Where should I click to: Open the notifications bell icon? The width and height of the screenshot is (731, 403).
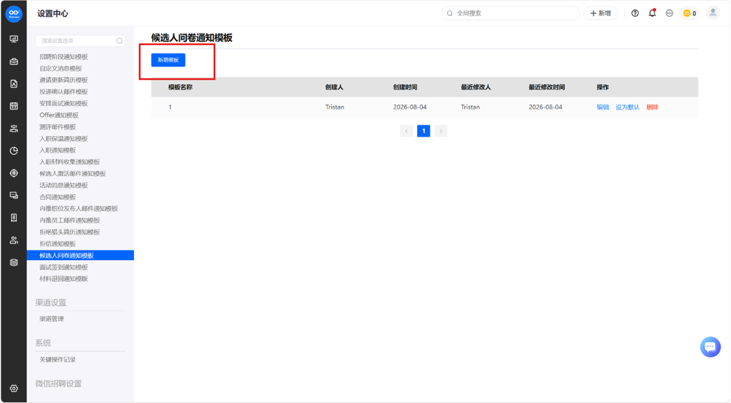653,13
